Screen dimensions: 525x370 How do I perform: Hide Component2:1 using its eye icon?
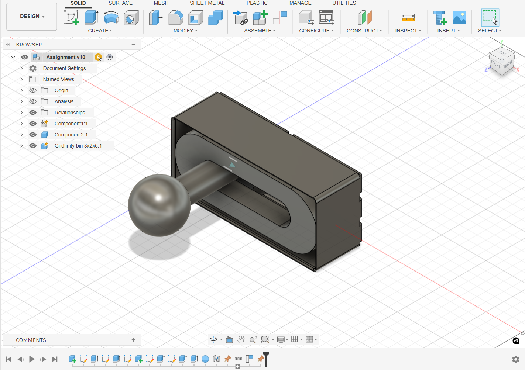coord(33,135)
